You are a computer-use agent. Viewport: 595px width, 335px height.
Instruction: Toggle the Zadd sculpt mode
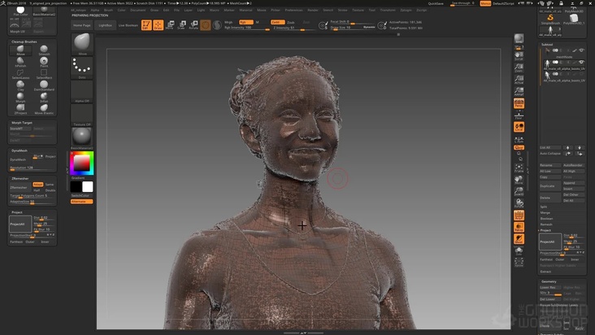click(x=277, y=22)
